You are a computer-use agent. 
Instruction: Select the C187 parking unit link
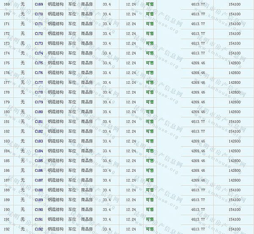click(39, 180)
